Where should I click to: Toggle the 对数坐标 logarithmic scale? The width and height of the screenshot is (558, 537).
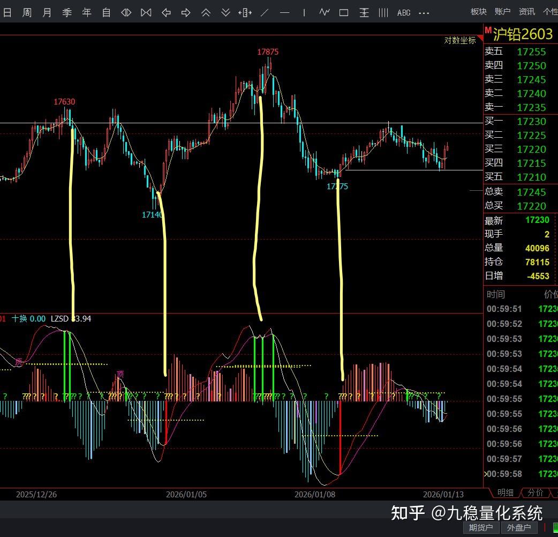459,40
